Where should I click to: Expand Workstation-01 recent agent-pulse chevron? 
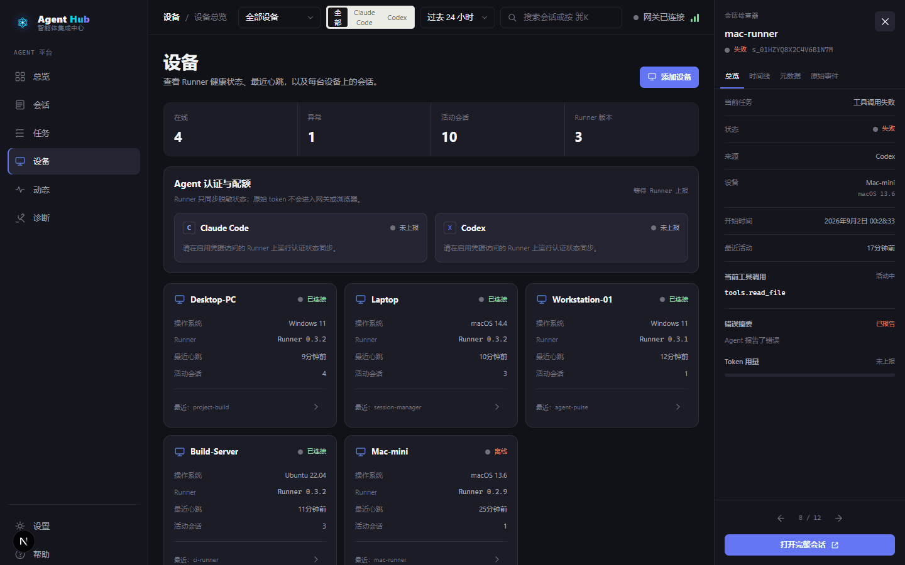678,407
